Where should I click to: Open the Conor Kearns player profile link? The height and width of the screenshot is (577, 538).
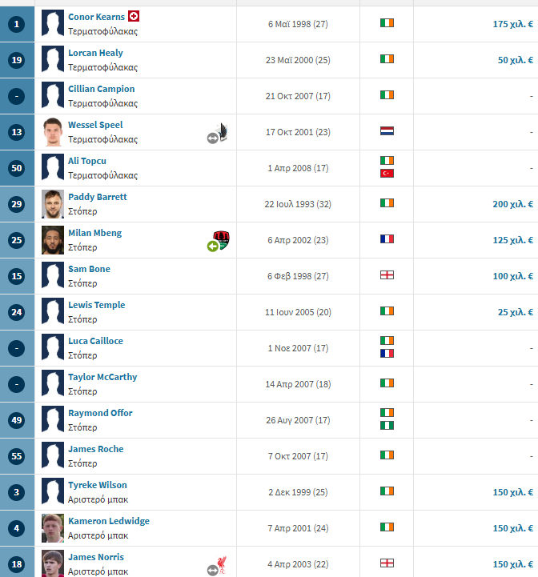97,17
